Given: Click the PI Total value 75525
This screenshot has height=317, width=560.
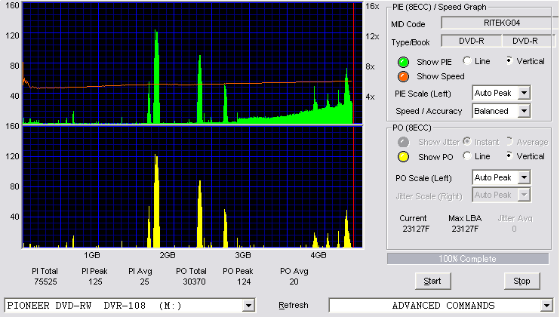Looking at the screenshot, I should click(x=45, y=282).
